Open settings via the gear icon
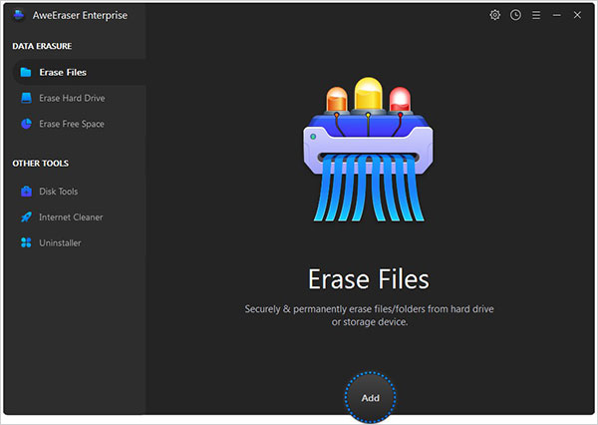 [495, 15]
